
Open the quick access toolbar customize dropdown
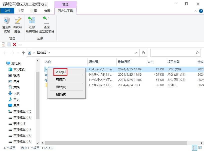click(x=20, y=45)
